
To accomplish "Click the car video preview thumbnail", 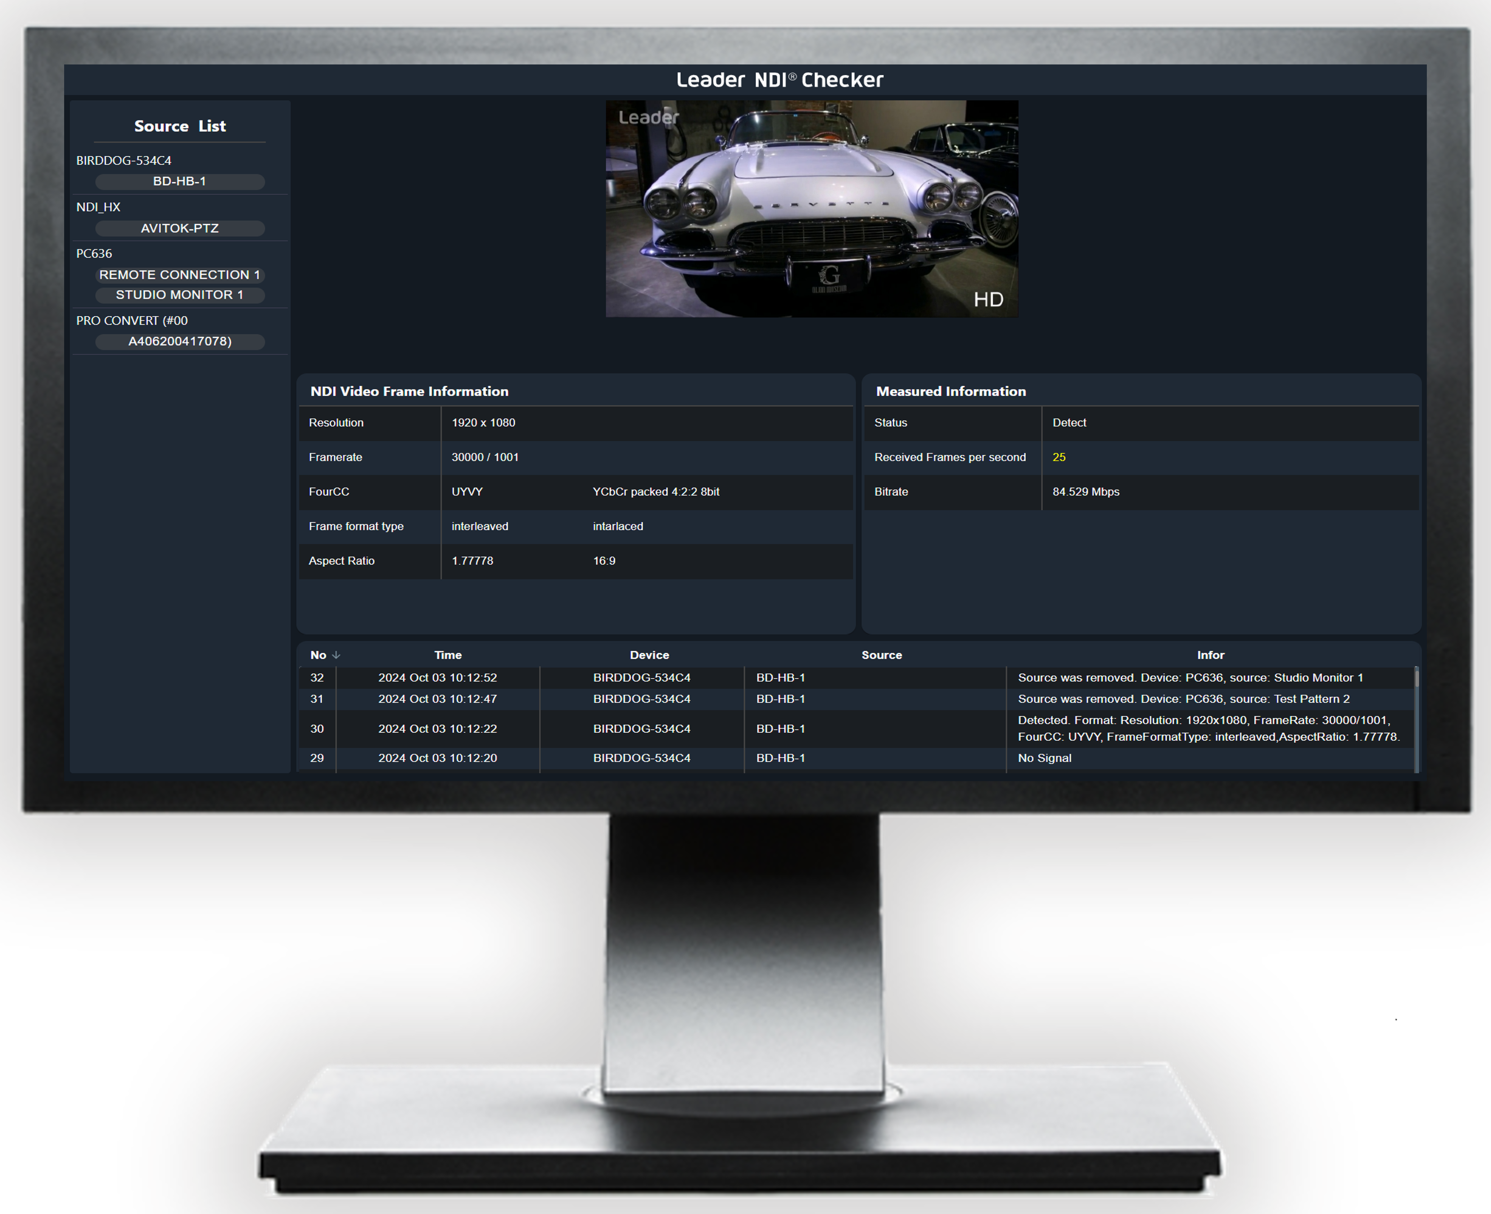I will (x=812, y=208).
